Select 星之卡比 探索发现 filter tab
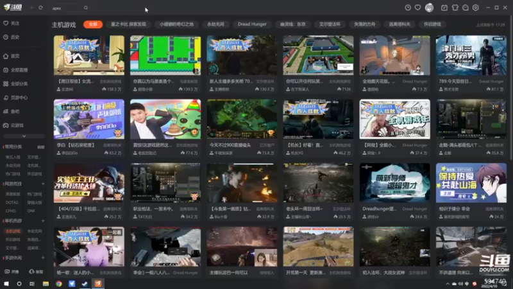The image size is (513, 289). (128, 24)
